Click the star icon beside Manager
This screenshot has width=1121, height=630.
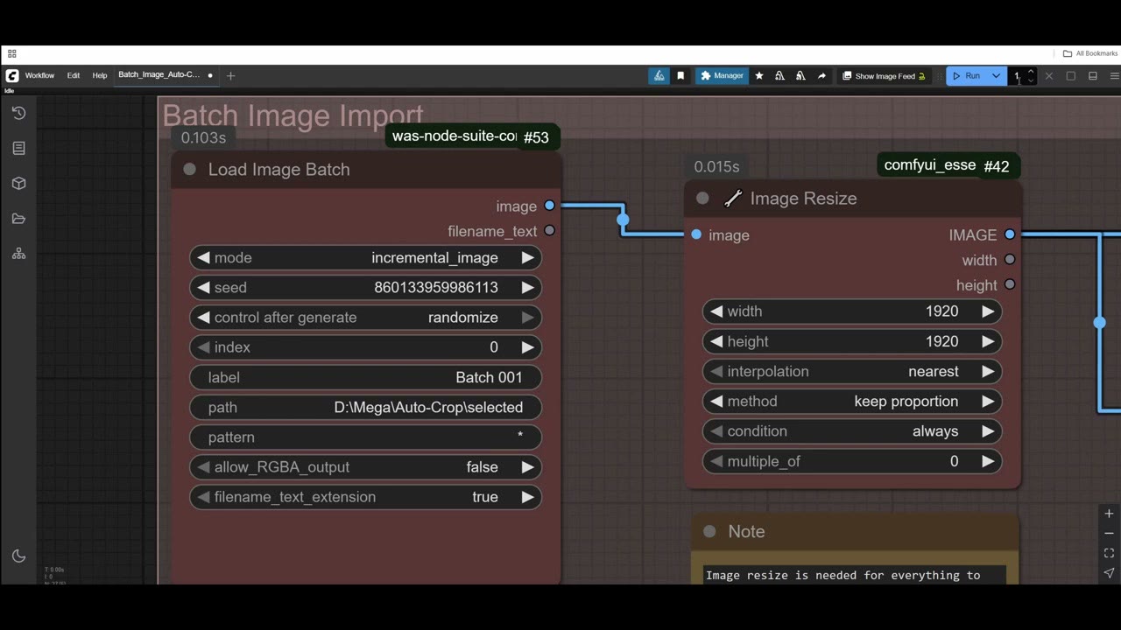759,76
